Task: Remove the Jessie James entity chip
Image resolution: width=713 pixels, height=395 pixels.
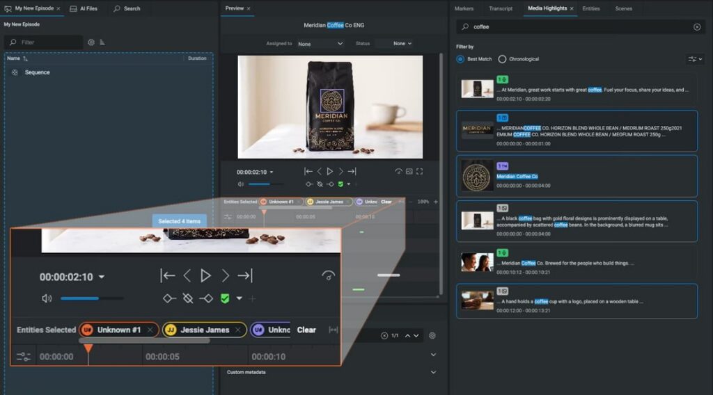Action: pos(238,330)
